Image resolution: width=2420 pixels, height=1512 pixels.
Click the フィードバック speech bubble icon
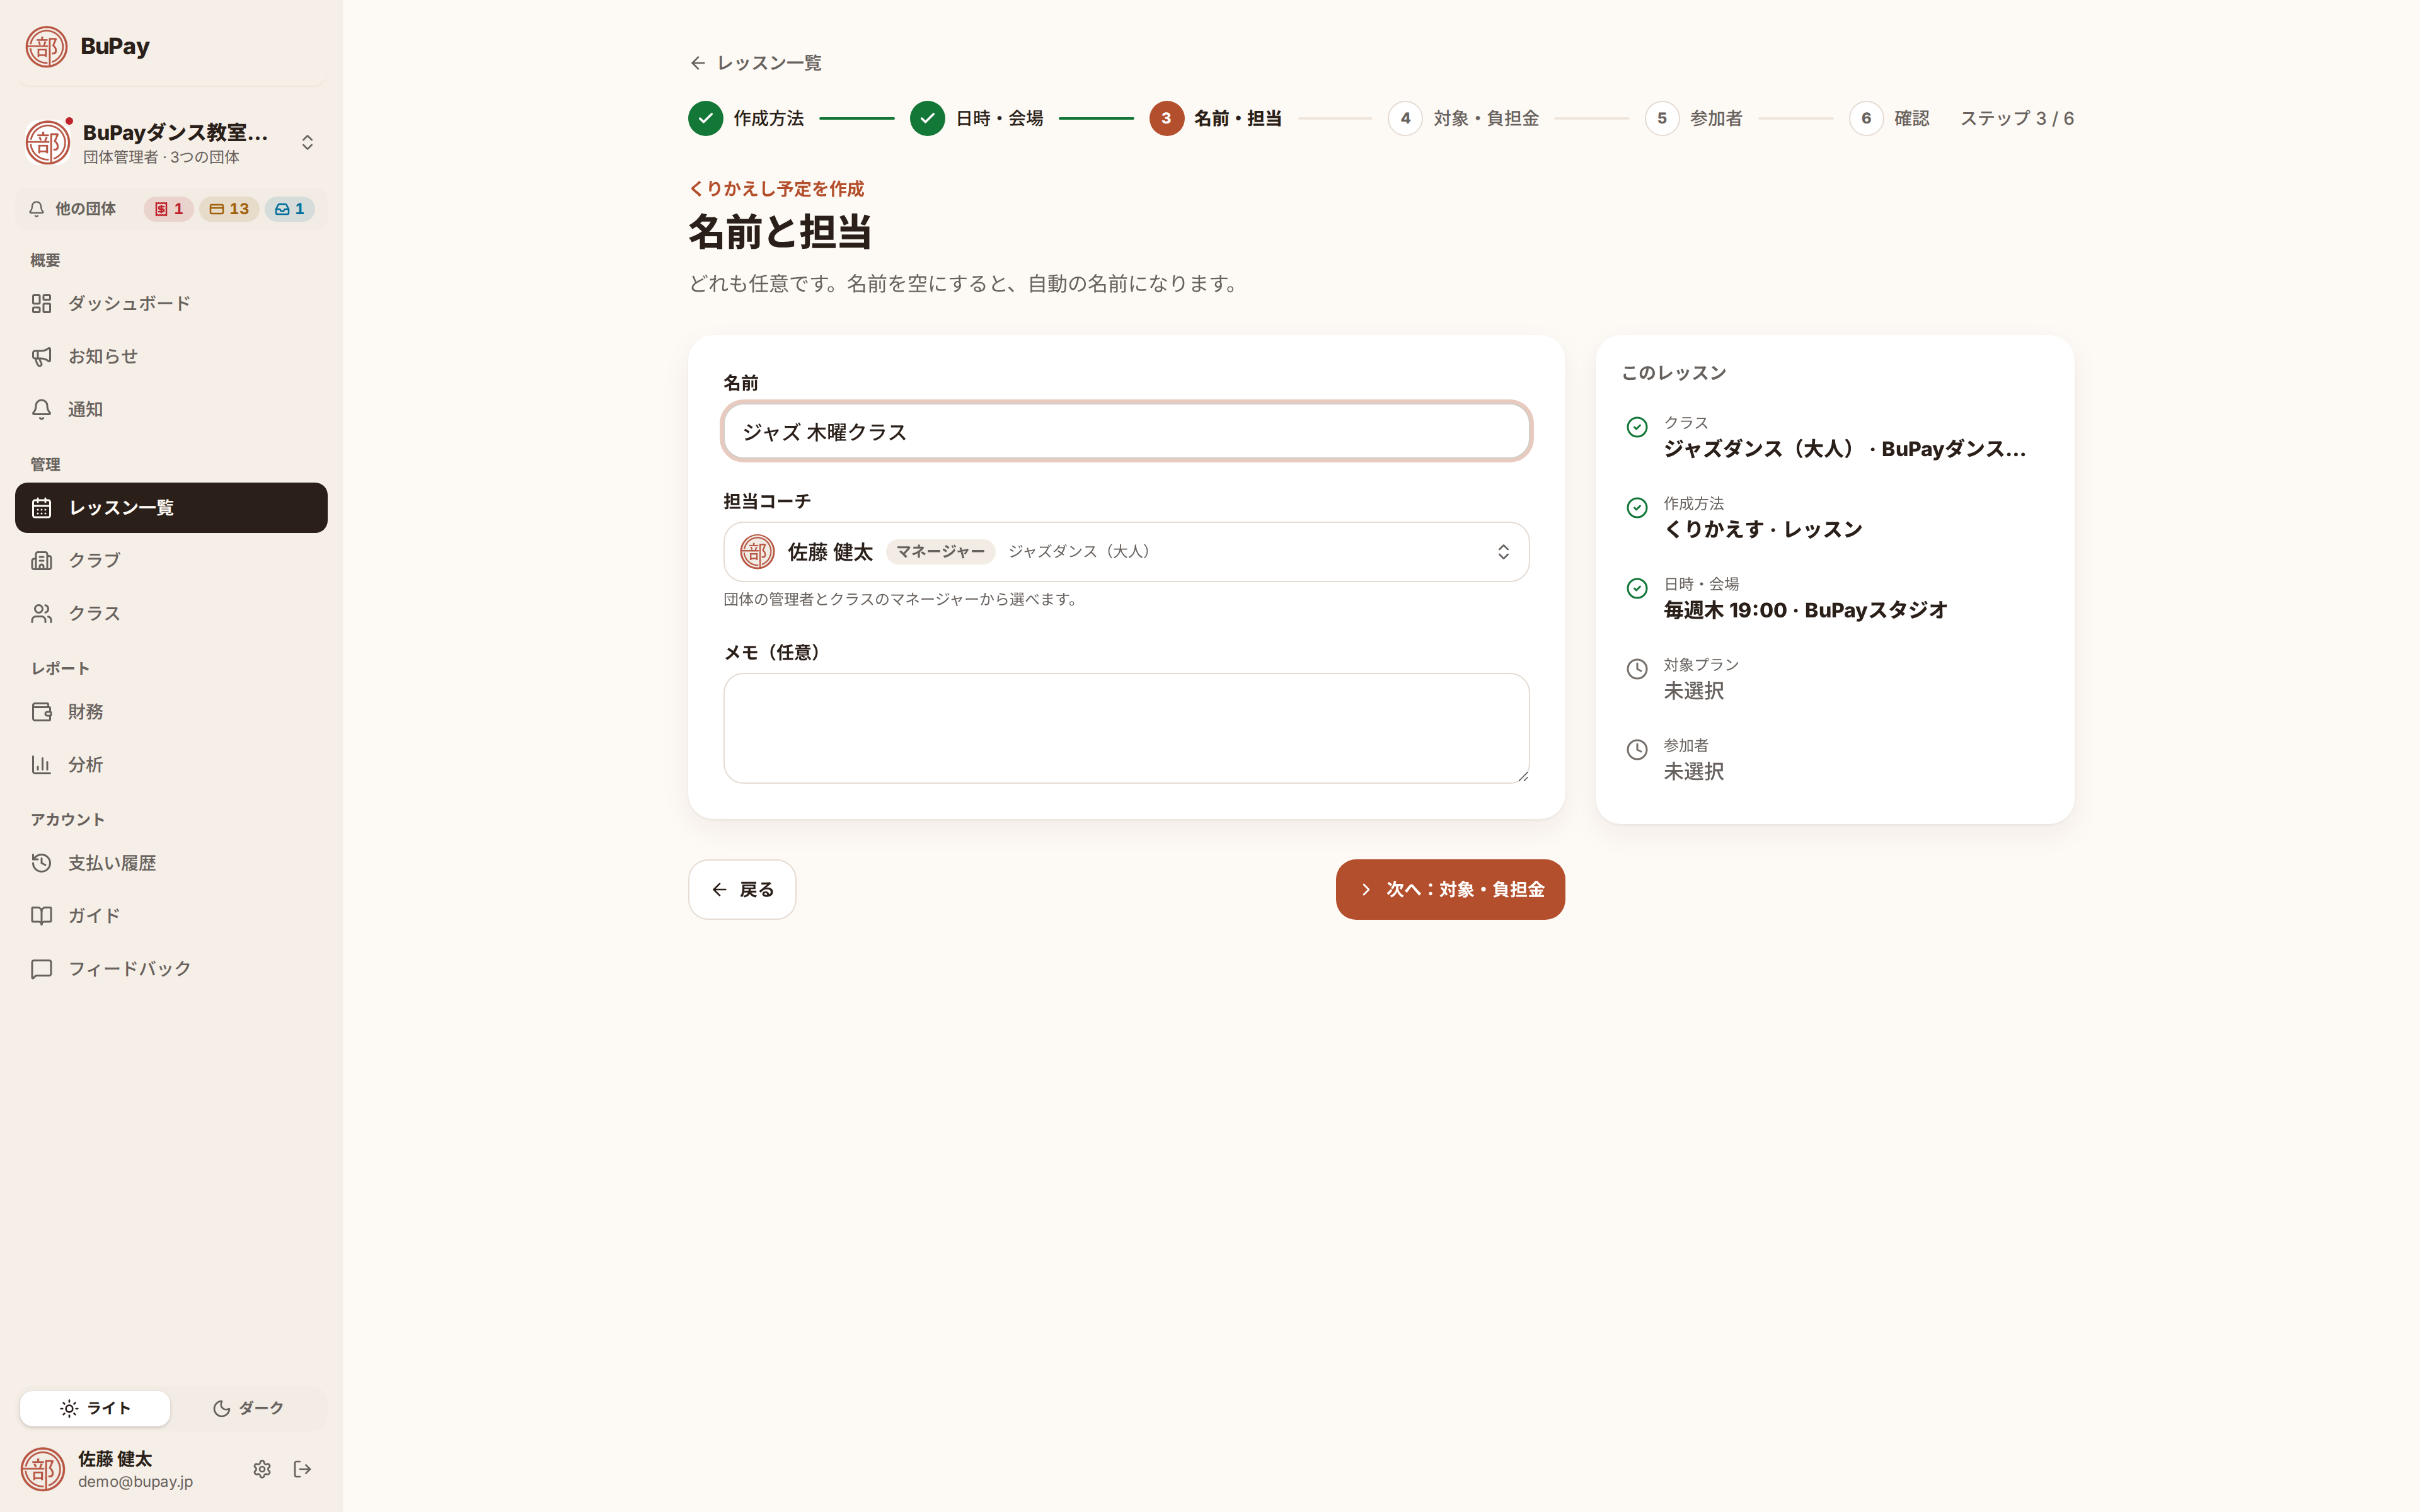pos(41,969)
